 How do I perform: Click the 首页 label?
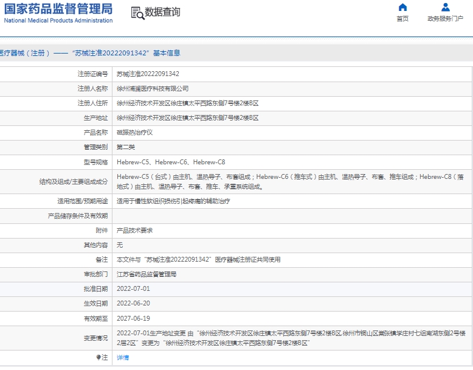402,19
